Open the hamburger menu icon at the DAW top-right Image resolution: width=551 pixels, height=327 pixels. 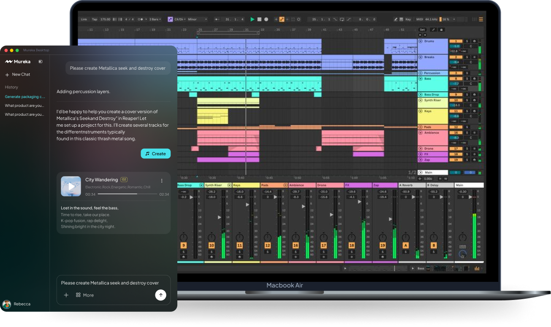pos(480,19)
